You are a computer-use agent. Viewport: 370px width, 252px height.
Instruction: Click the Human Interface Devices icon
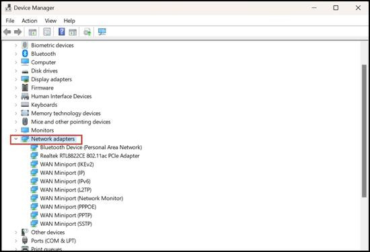click(25, 96)
